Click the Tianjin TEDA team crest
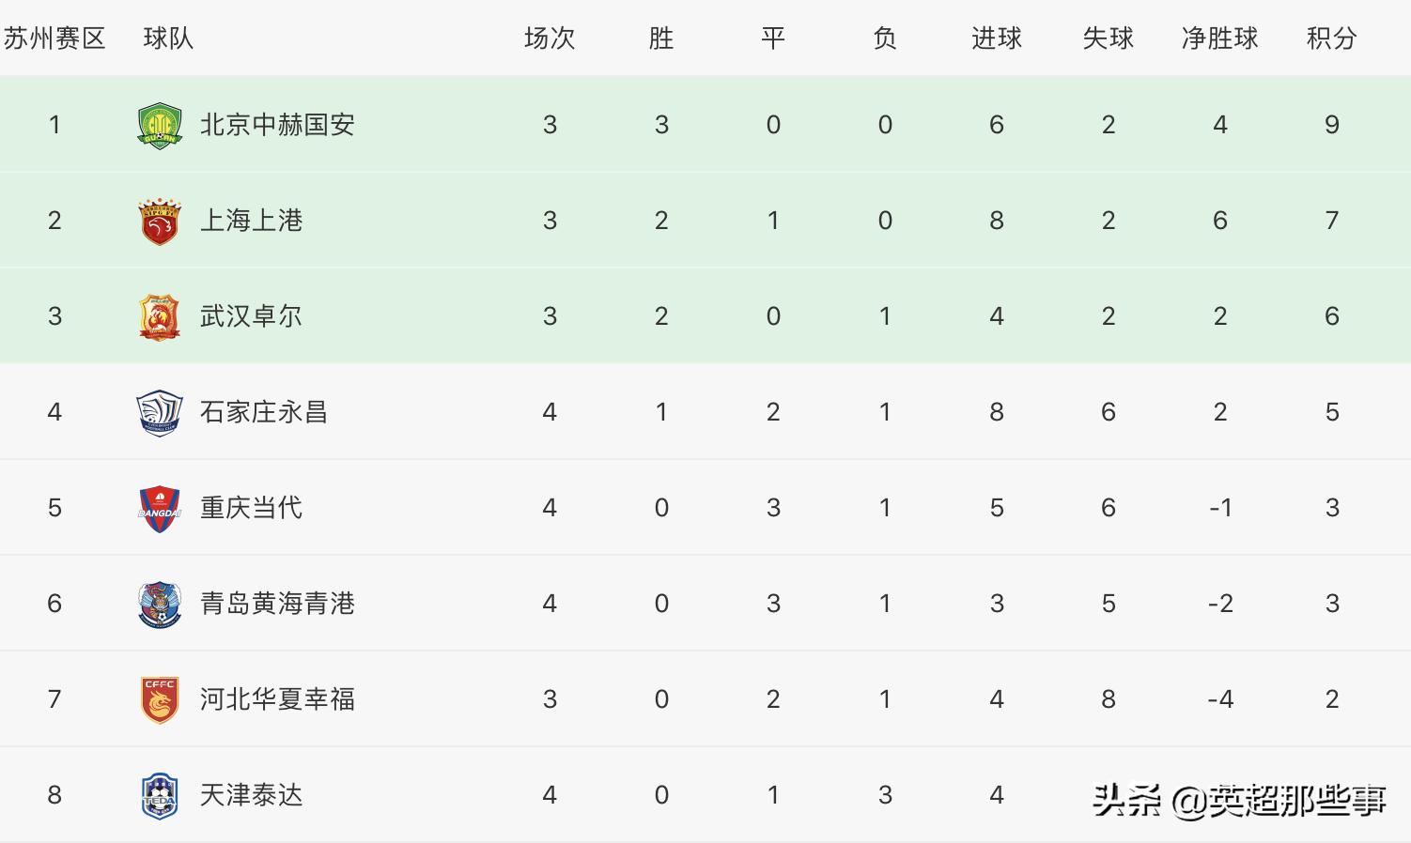 tap(160, 796)
